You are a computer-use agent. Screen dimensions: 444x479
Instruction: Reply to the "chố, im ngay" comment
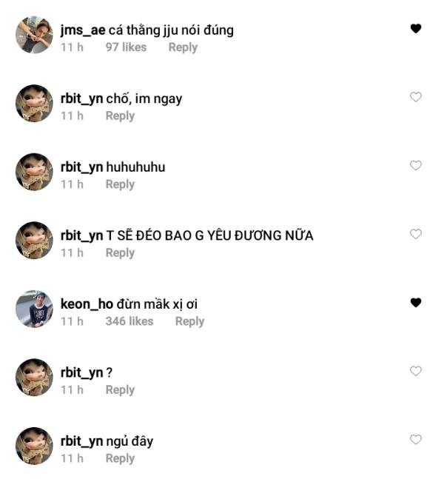click(120, 115)
